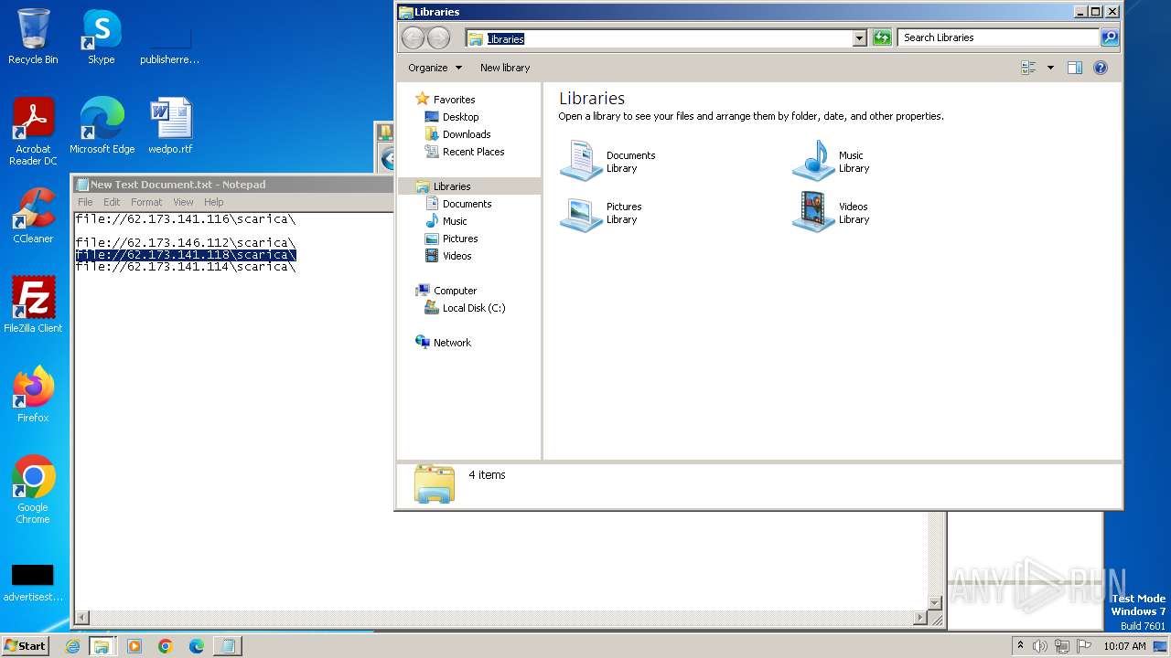Open the FileZilla Client shortcut

tap(33, 305)
